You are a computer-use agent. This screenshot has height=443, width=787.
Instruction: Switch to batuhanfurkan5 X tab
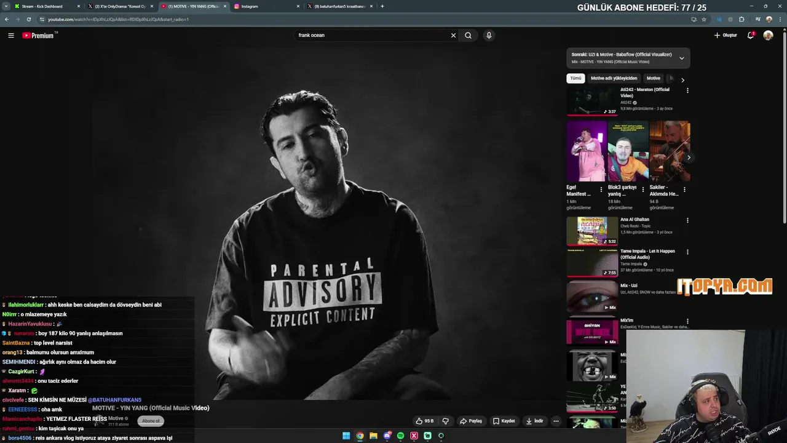[340, 6]
